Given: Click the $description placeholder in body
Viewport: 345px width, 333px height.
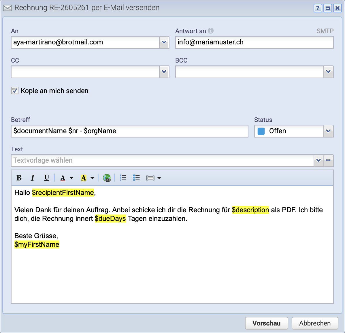Looking at the screenshot, I should tap(250, 210).
